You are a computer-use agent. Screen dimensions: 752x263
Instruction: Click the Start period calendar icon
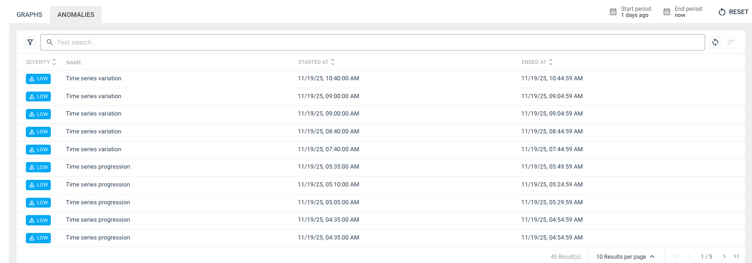613,12
